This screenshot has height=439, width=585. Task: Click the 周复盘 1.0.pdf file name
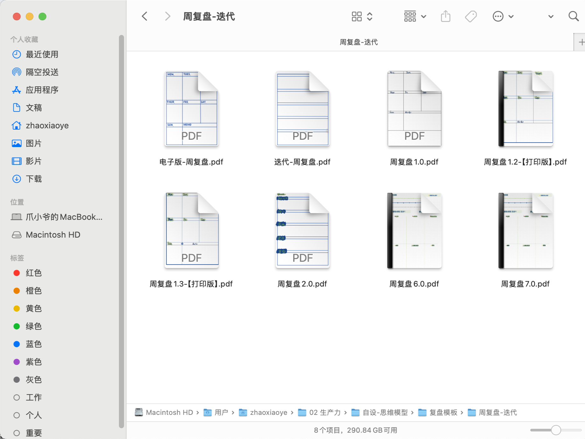[414, 162]
